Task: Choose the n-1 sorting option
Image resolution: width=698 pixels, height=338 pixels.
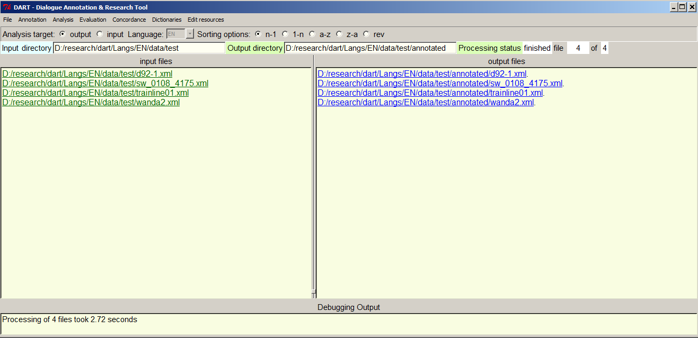Action: tap(258, 34)
